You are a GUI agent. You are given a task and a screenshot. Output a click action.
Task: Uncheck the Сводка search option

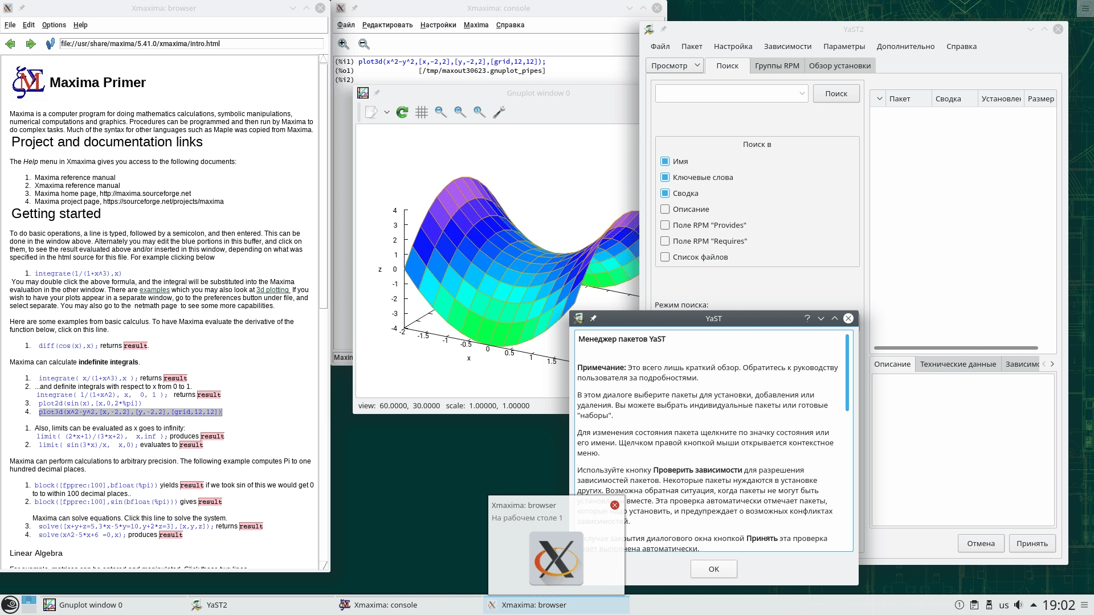pos(665,193)
